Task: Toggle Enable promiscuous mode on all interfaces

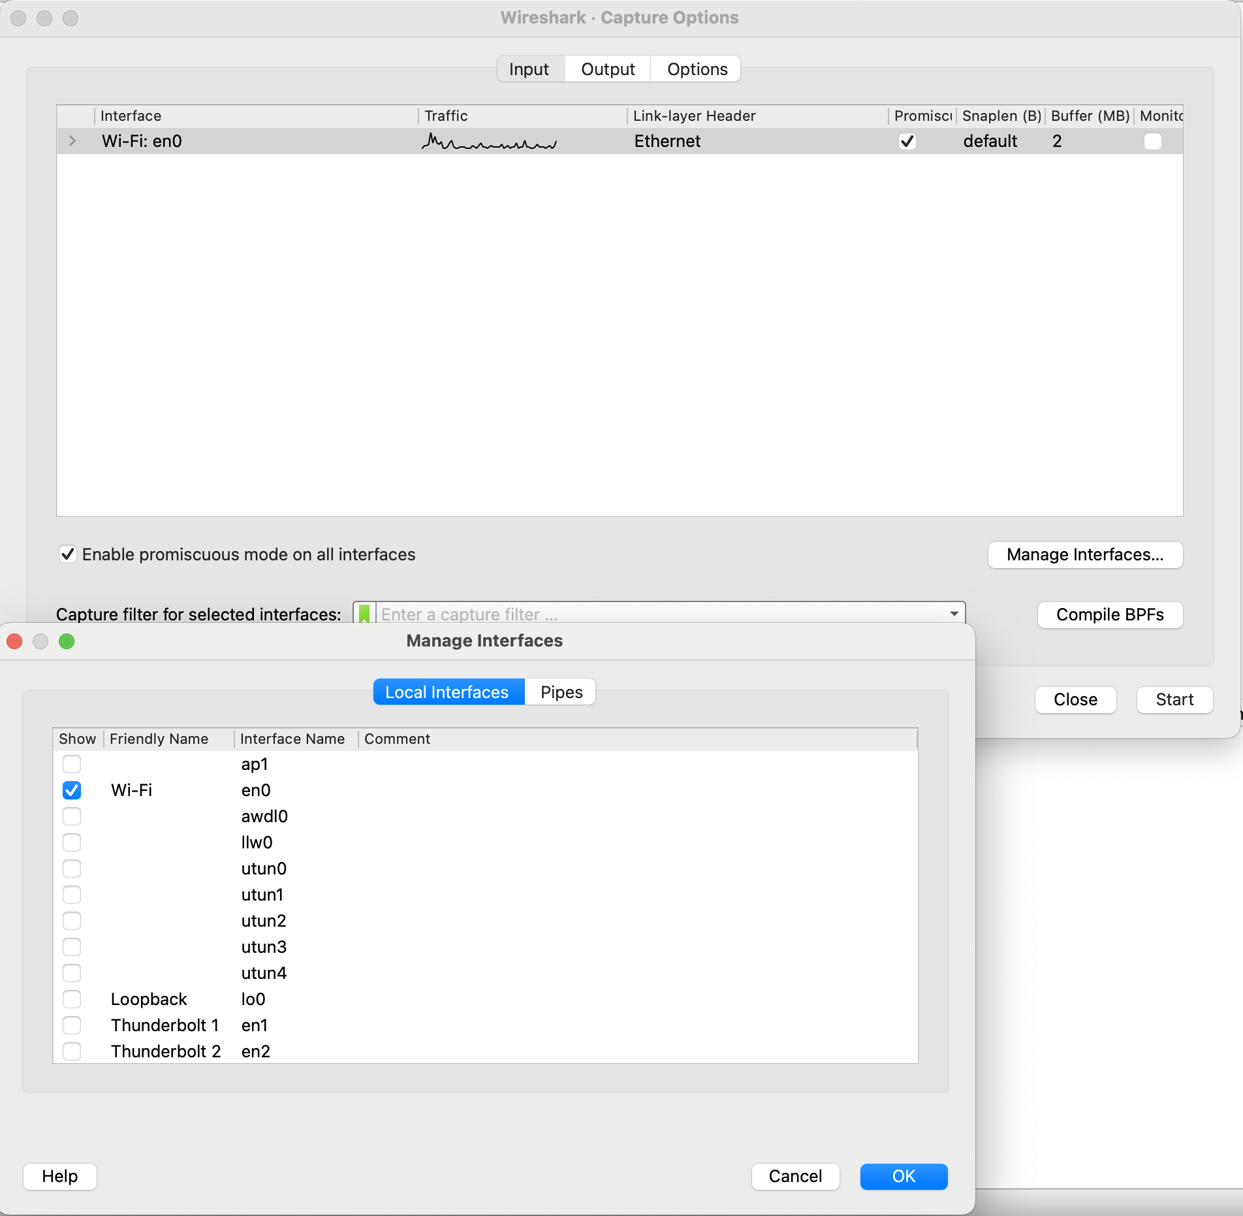Action: pyautogui.click(x=68, y=554)
